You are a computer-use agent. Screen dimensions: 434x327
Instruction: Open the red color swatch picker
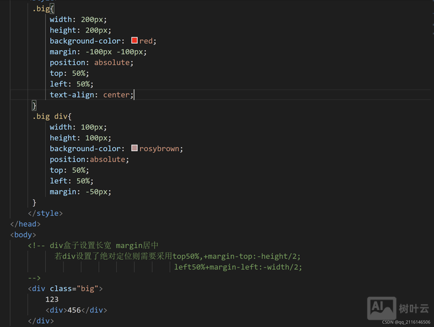(135, 41)
